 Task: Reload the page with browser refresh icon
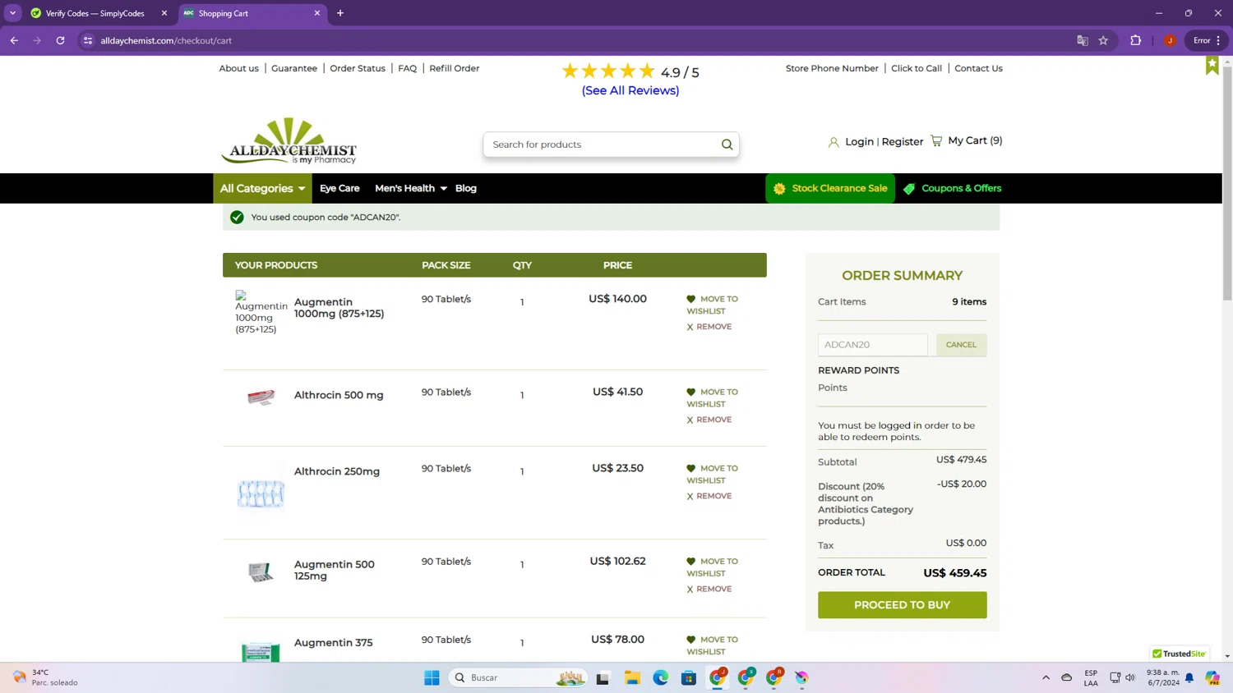pos(60,40)
